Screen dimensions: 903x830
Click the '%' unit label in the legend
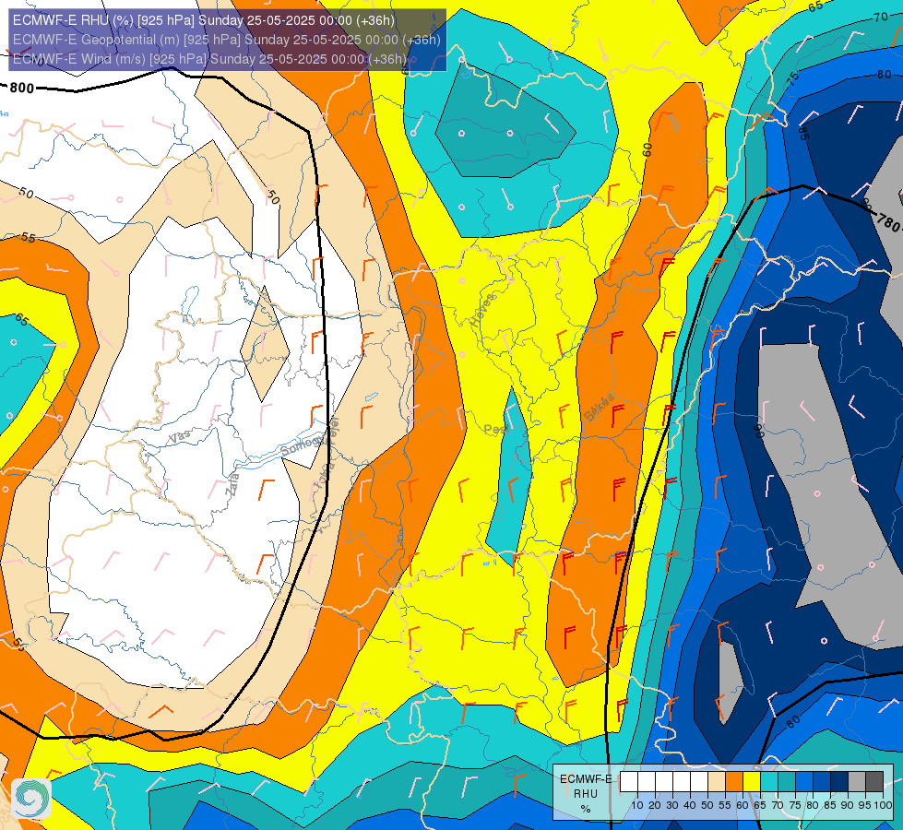click(586, 809)
